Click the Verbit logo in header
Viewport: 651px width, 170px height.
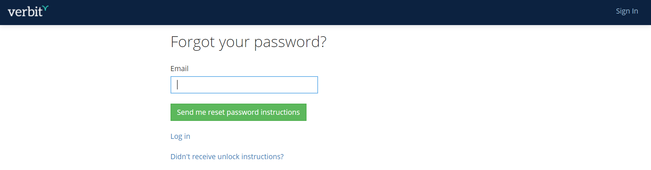click(x=28, y=12)
